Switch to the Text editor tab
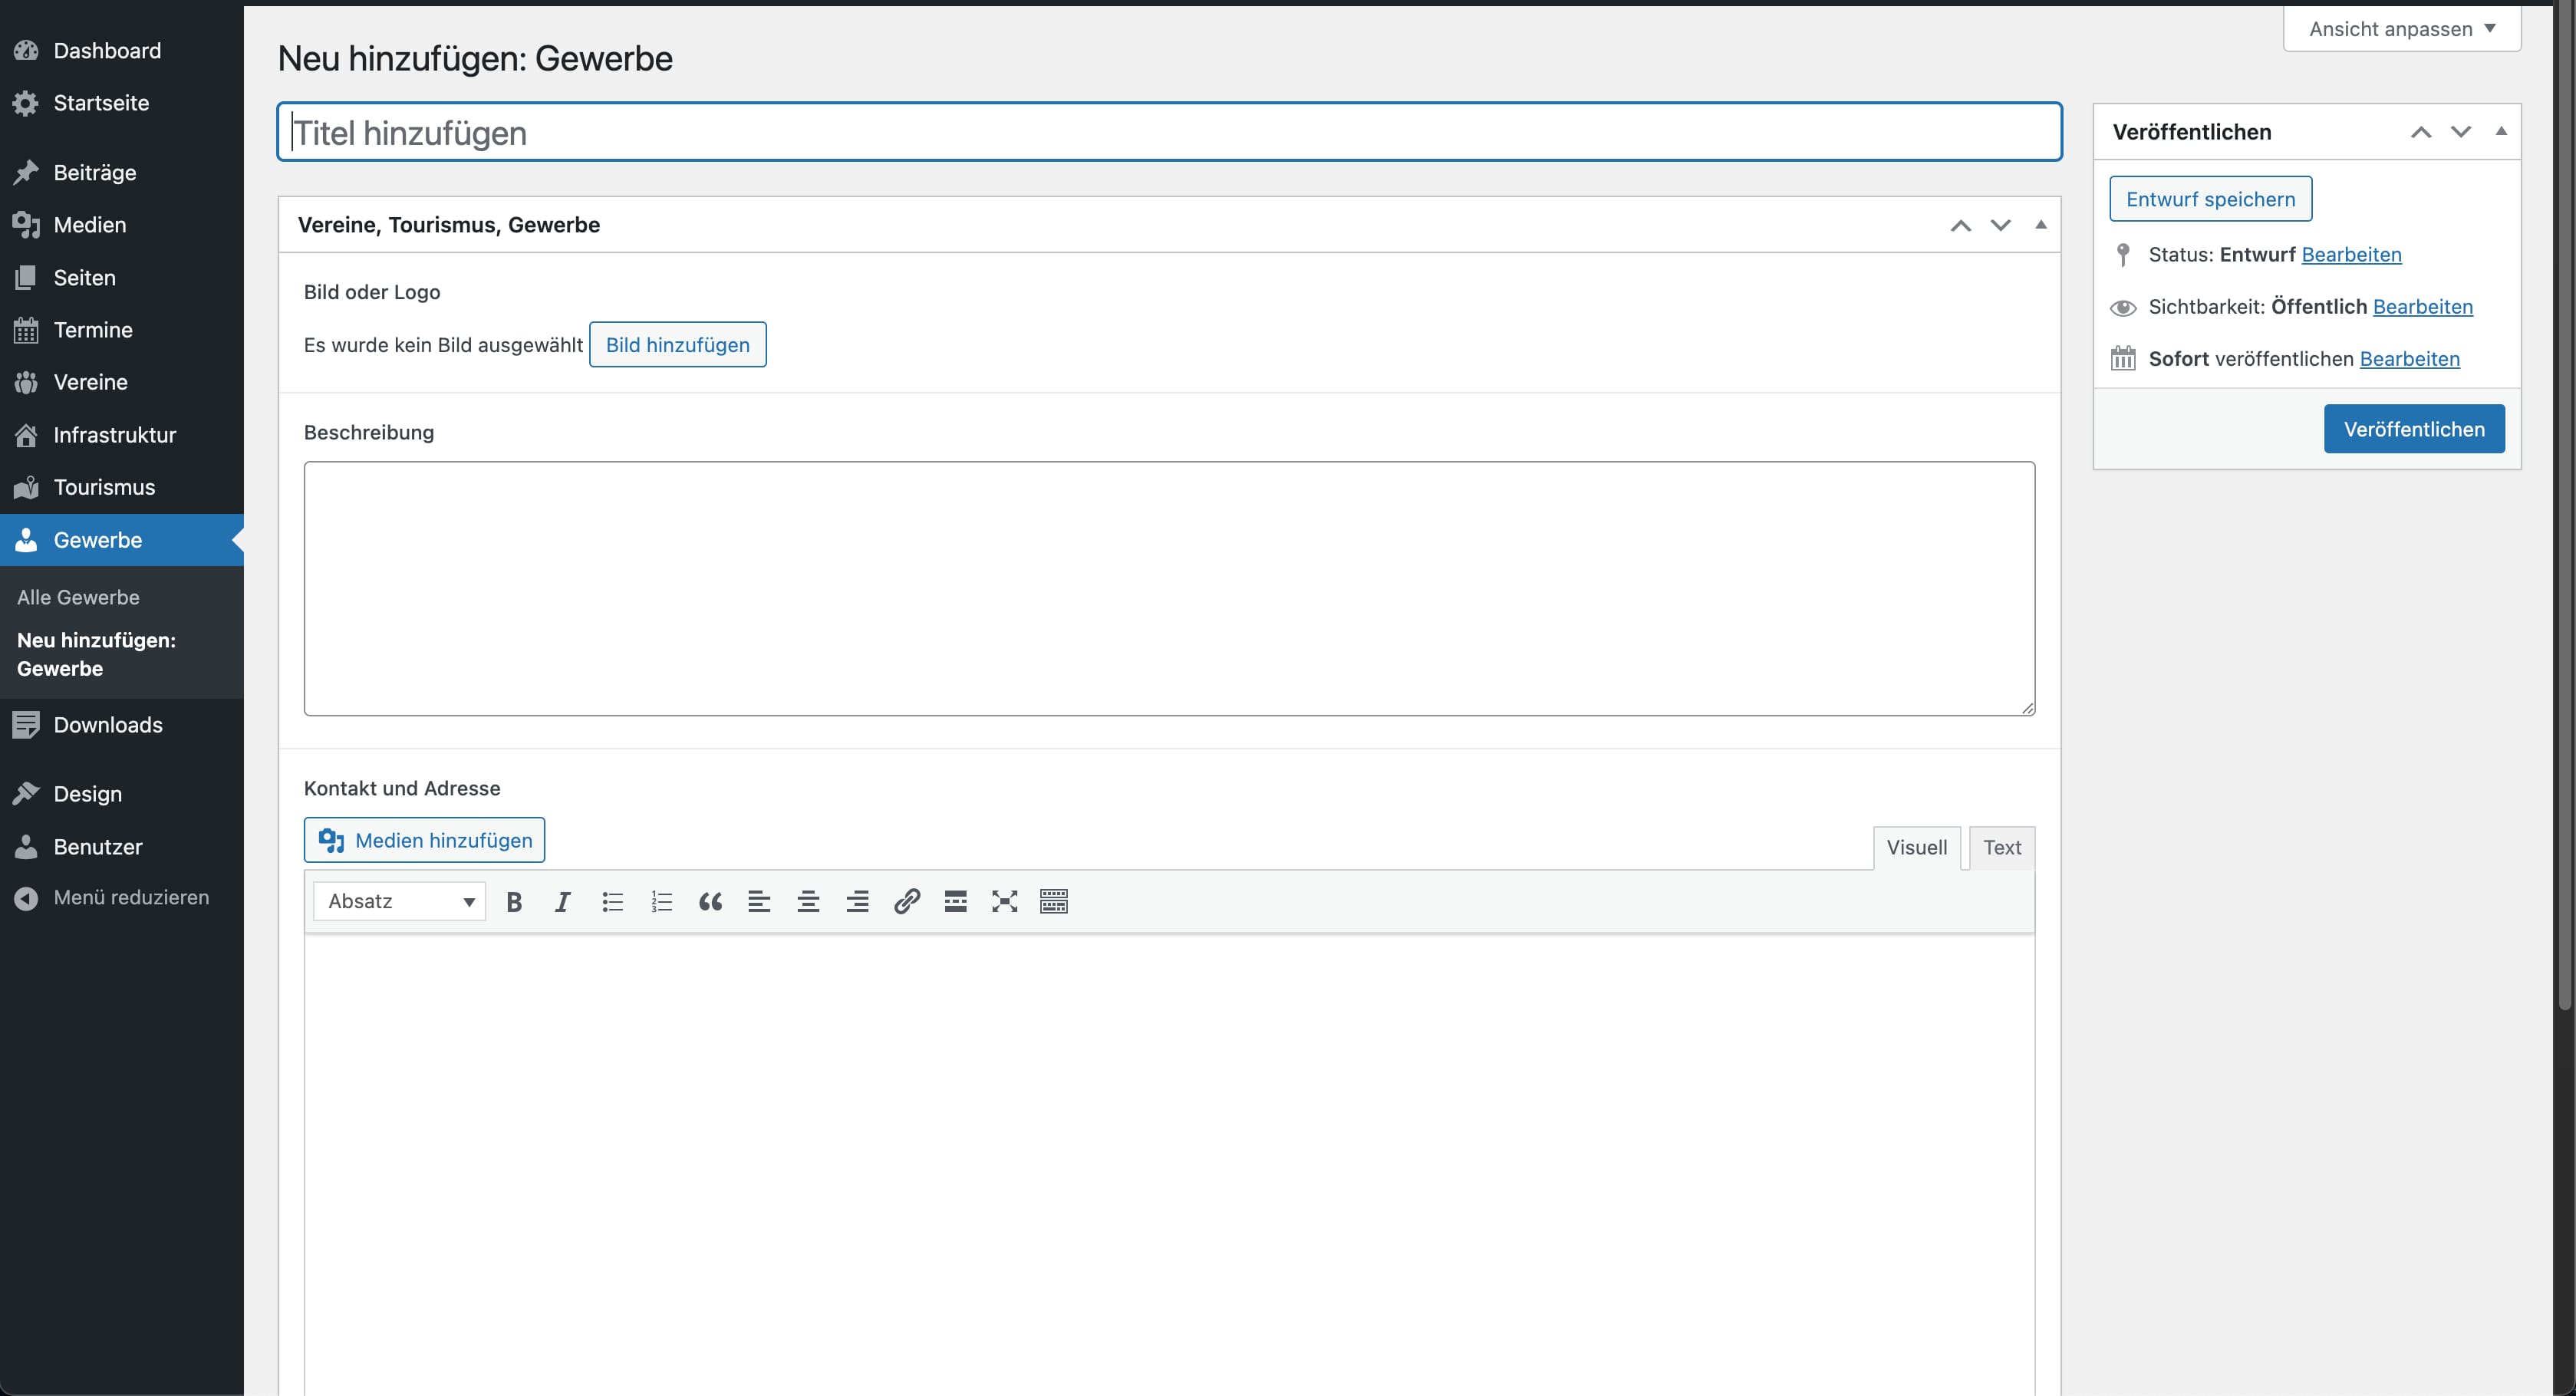Screen dimensions: 2576x1396 pyautogui.click(x=2001, y=848)
